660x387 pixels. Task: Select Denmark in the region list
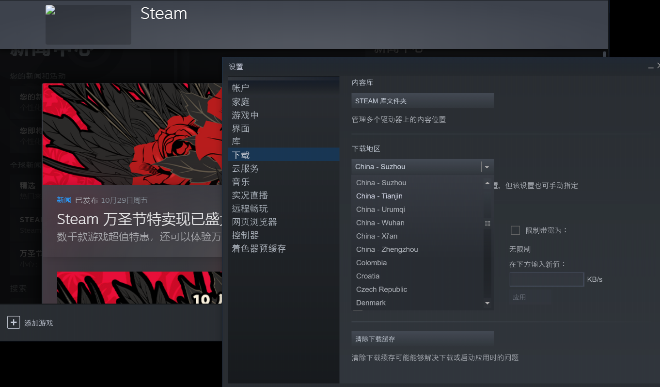[x=417, y=303]
